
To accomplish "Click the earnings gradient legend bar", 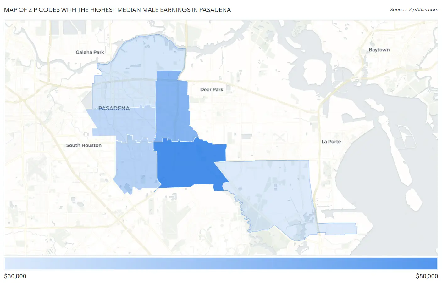I will tap(221, 264).
